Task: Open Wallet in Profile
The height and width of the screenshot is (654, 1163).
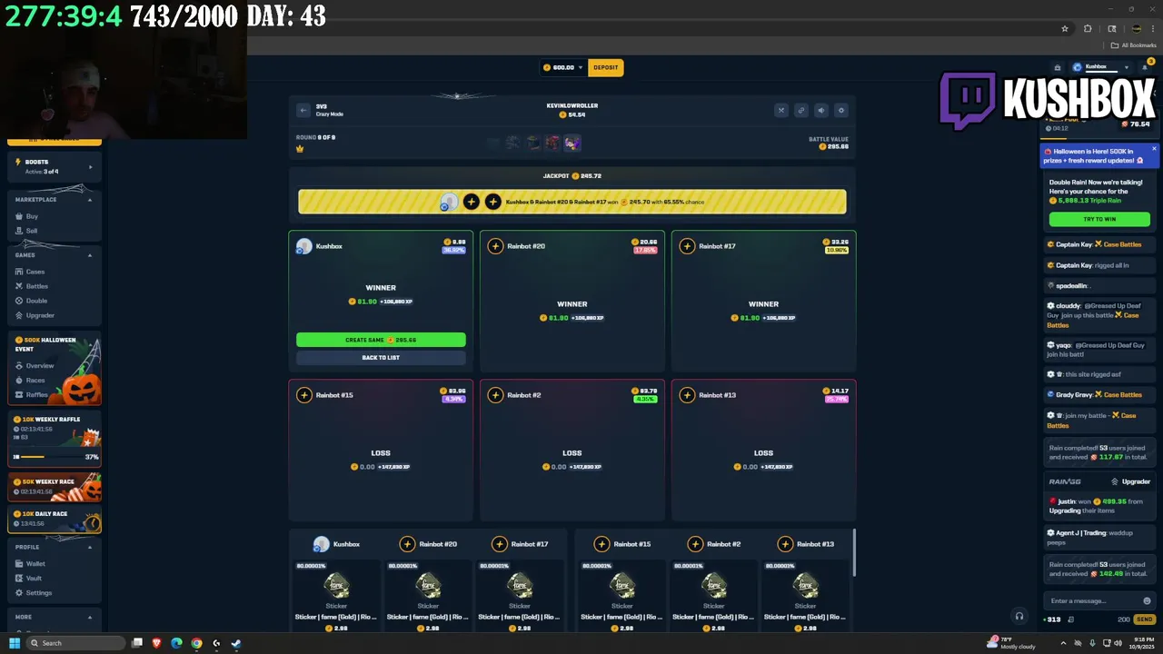Action: tap(35, 563)
